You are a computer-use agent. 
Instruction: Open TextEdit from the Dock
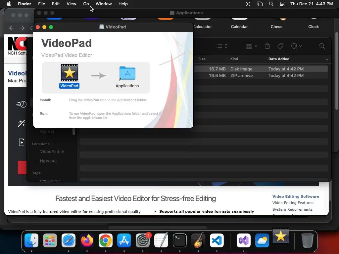161,240
